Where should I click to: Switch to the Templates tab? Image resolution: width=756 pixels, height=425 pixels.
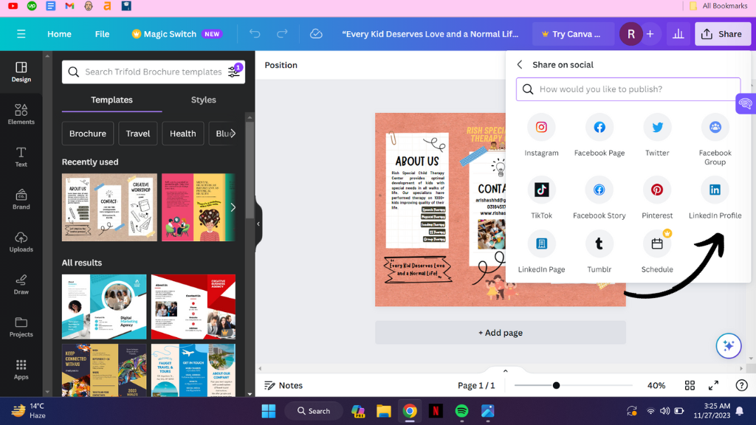tap(112, 100)
